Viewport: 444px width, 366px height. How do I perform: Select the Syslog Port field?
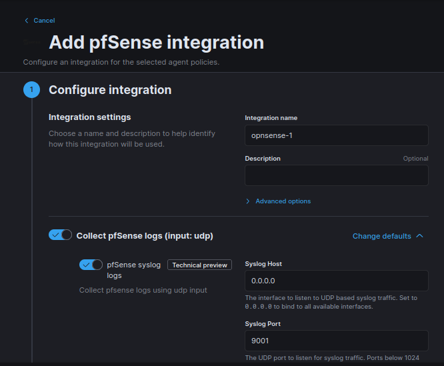click(x=336, y=341)
